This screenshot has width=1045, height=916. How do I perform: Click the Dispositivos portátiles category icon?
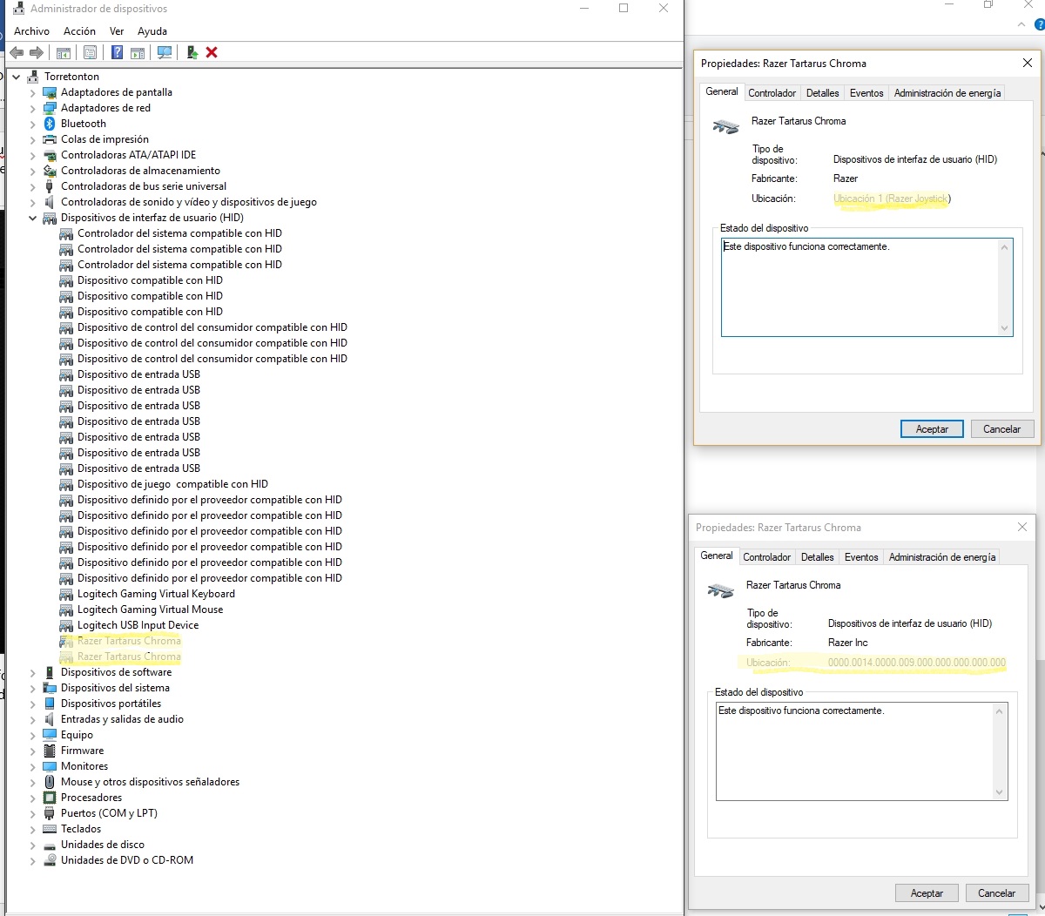[x=50, y=704]
